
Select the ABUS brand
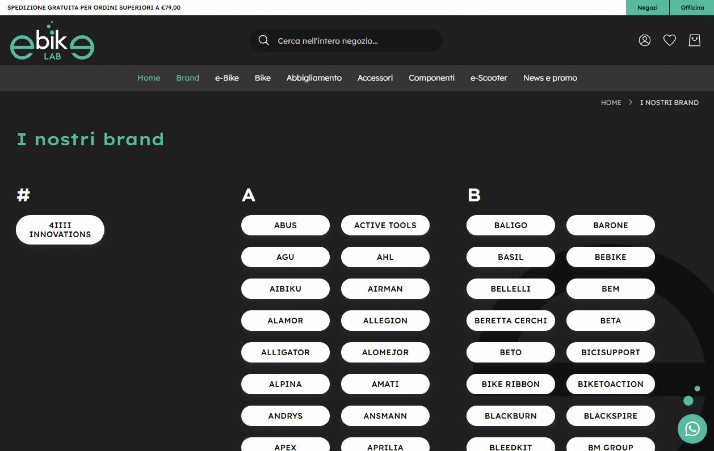tap(286, 225)
